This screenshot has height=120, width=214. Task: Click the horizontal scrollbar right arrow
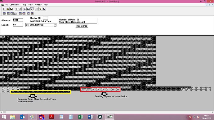212,112
